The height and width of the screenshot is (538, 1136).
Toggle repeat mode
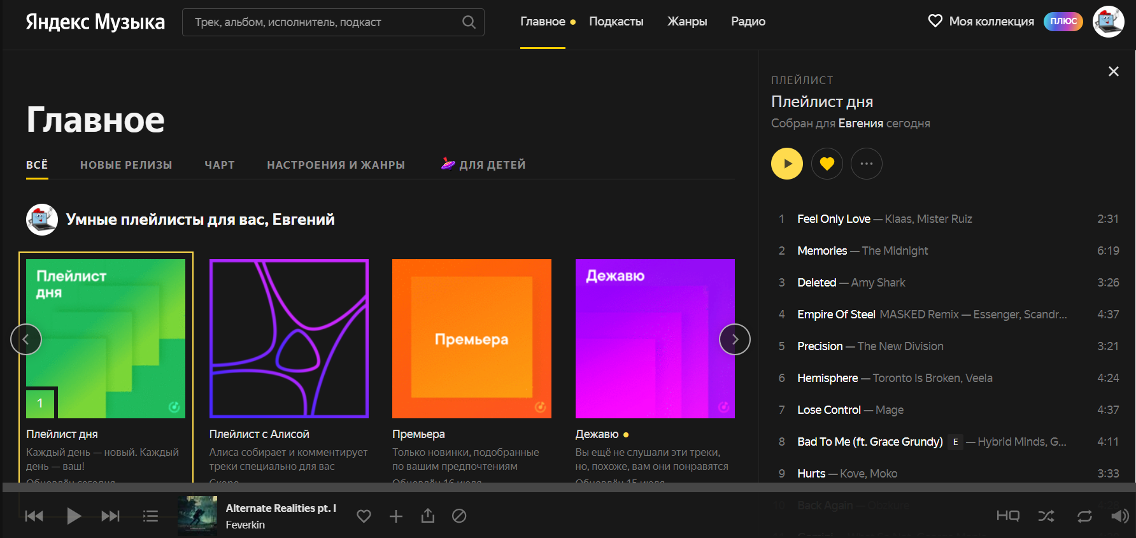(1084, 516)
